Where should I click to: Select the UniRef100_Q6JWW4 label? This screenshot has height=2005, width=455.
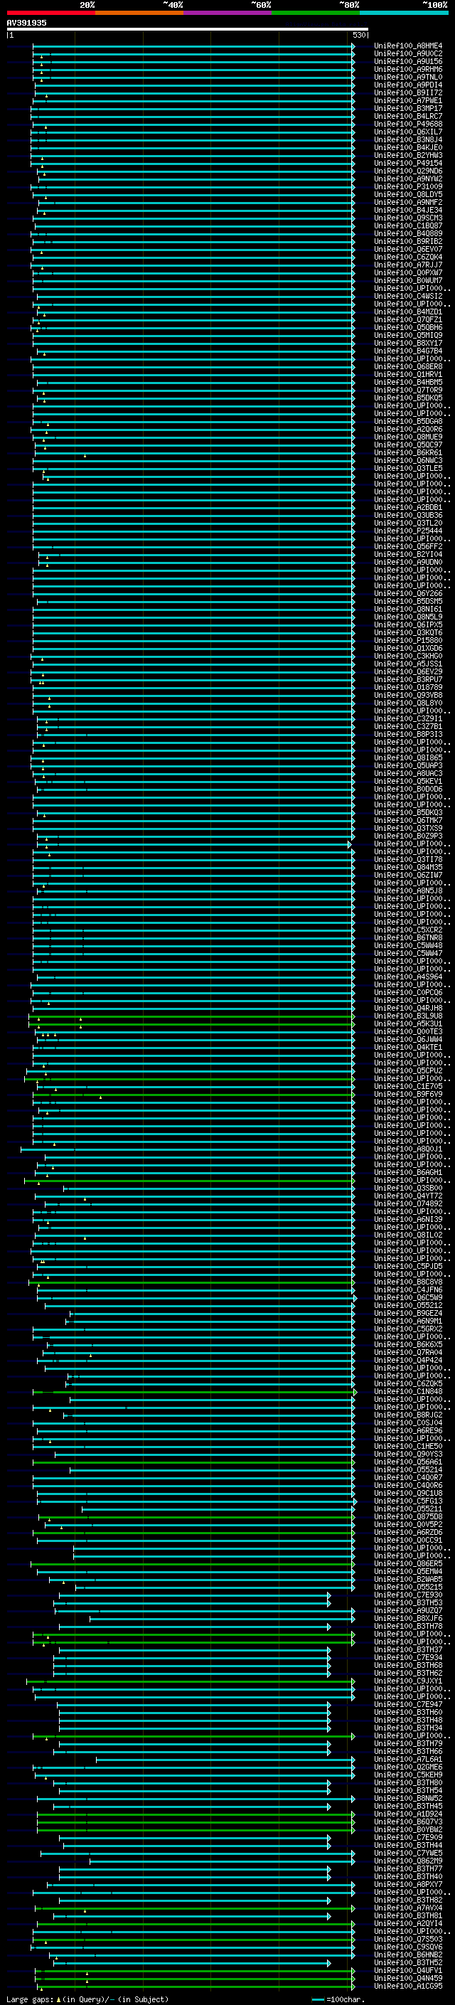(408, 1039)
